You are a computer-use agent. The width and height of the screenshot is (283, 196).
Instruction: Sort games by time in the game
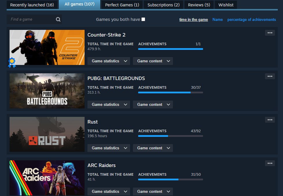tap(193, 19)
